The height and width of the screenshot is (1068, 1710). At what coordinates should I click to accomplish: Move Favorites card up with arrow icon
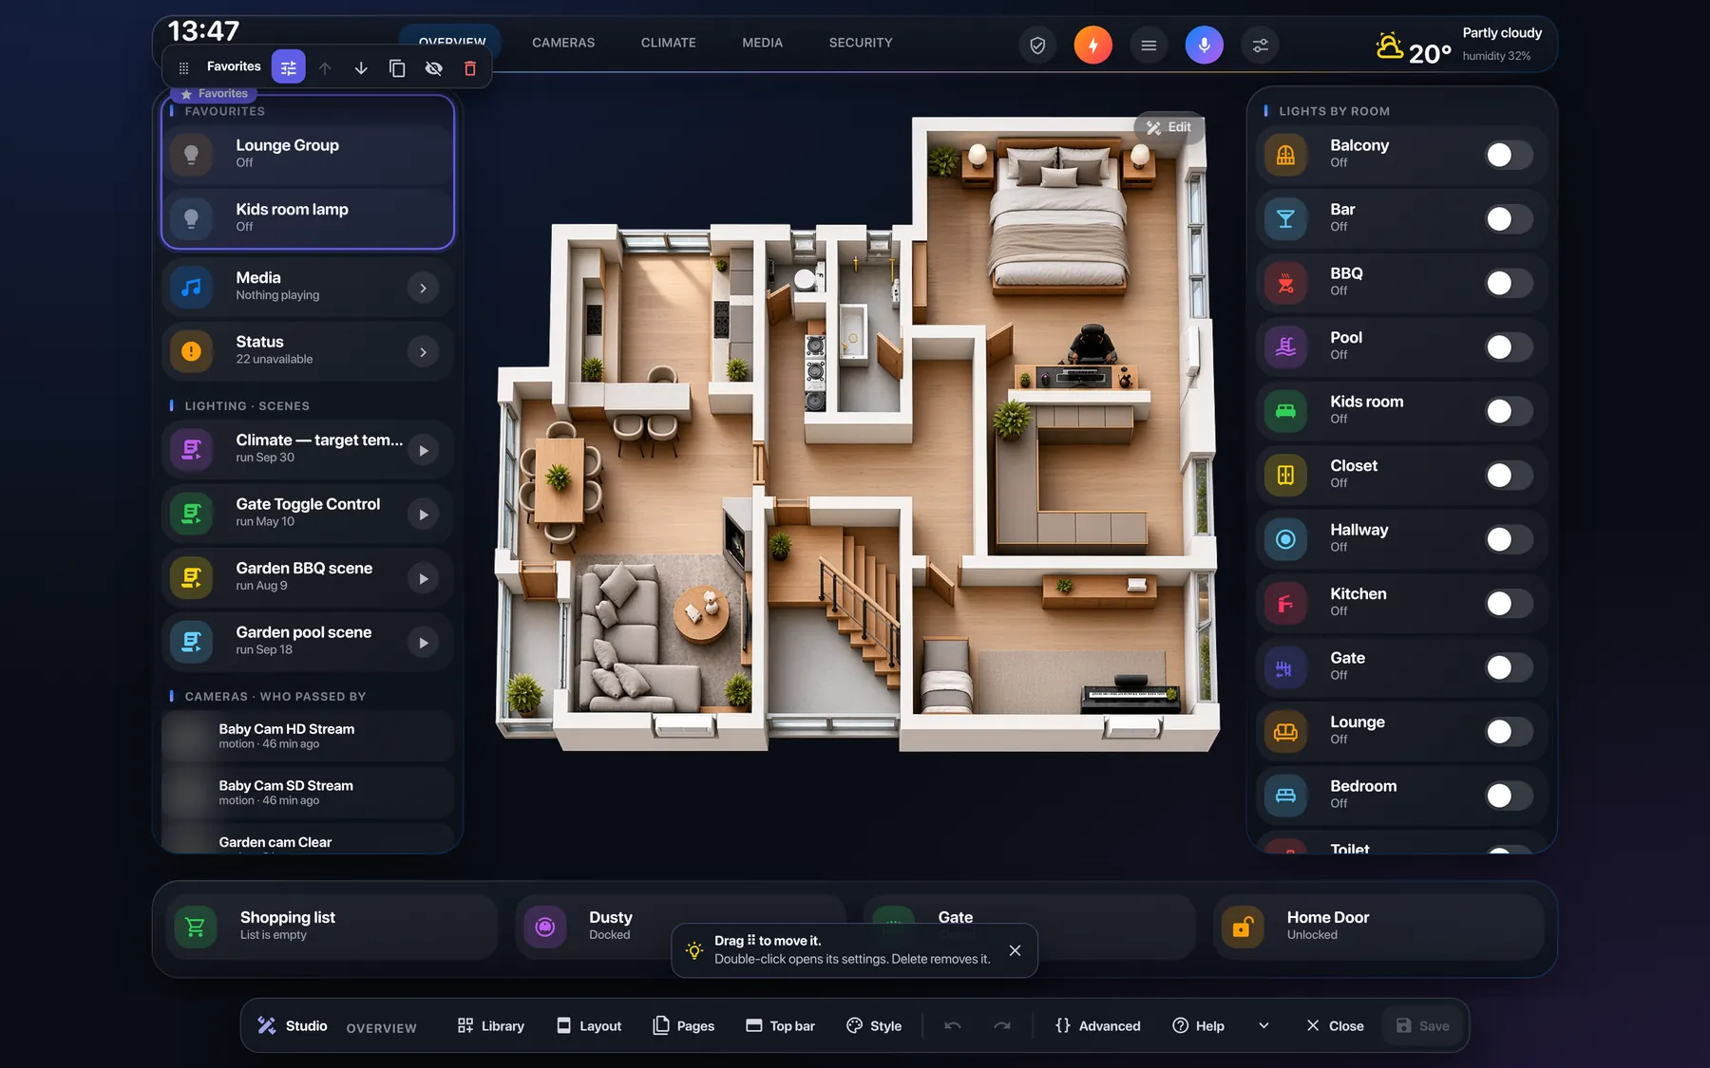click(325, 68)
